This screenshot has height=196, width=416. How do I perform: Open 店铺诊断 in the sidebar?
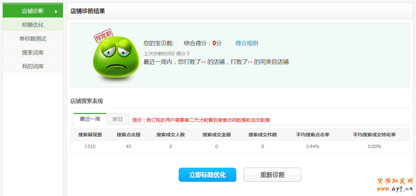pyautogui.click(x=33, y=11)
